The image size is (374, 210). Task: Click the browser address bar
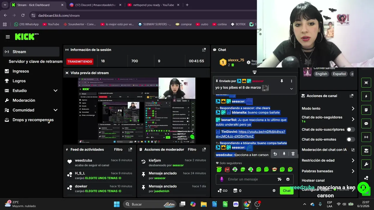[143, 15]
